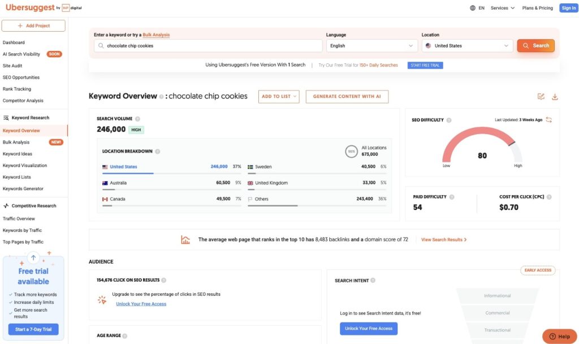Open Traffic Overview

click(19, 219)
